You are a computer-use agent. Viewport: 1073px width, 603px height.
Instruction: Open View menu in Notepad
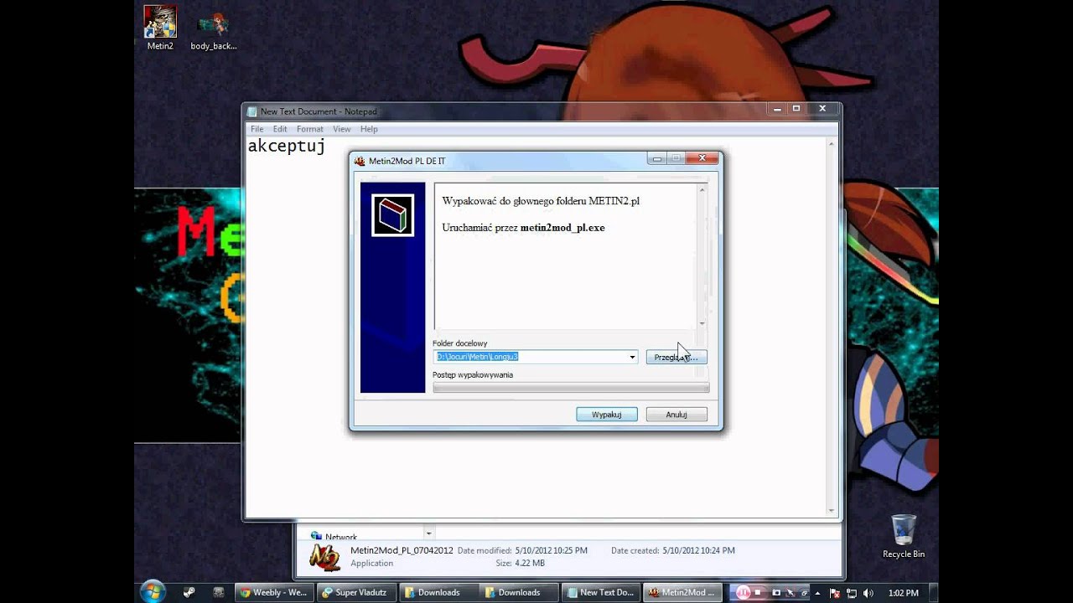[341, 129]
